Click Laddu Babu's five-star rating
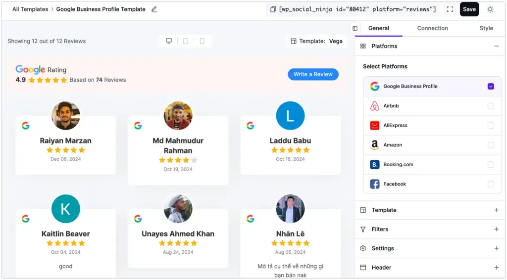The width and height of the screenshot is (507, 280). coord(290,150)
